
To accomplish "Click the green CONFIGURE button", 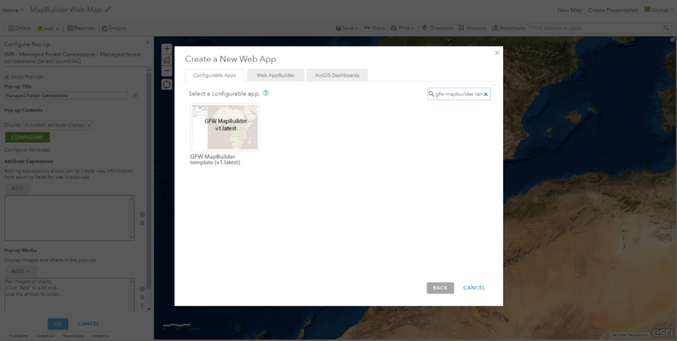I will click(x=27, y=137).
